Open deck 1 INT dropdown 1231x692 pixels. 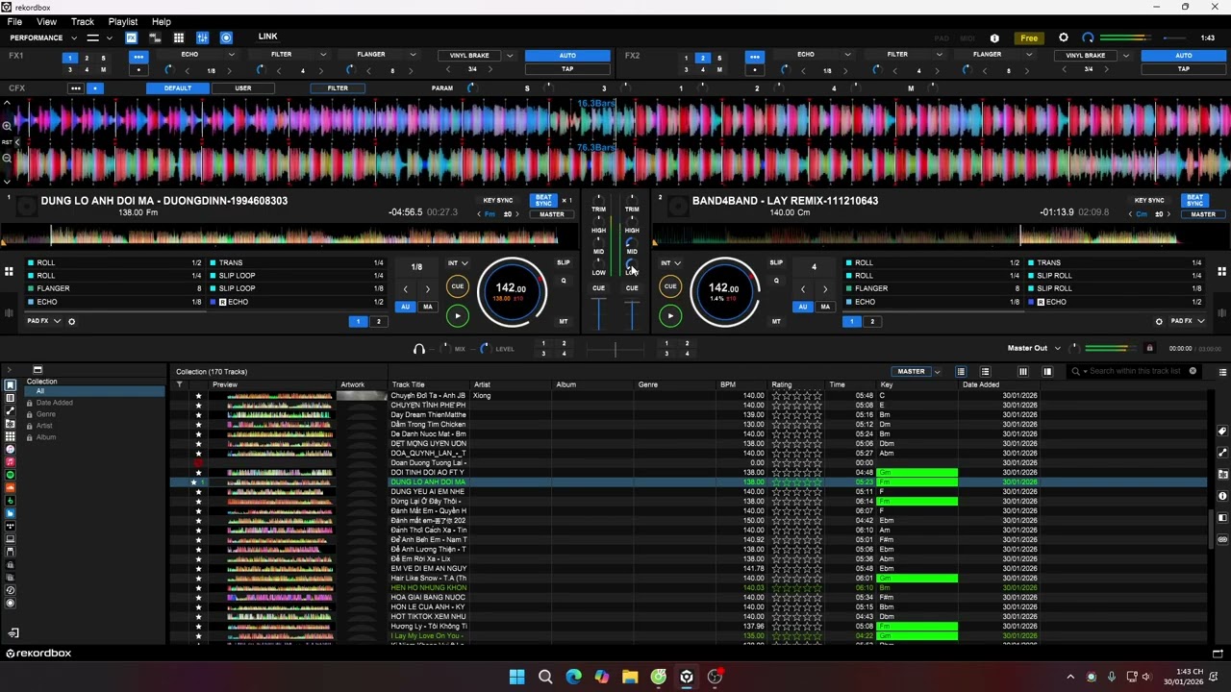click(458, 263)
